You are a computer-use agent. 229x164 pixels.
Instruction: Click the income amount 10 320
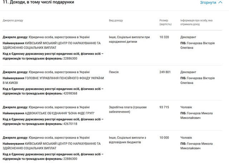click(164, 37)
